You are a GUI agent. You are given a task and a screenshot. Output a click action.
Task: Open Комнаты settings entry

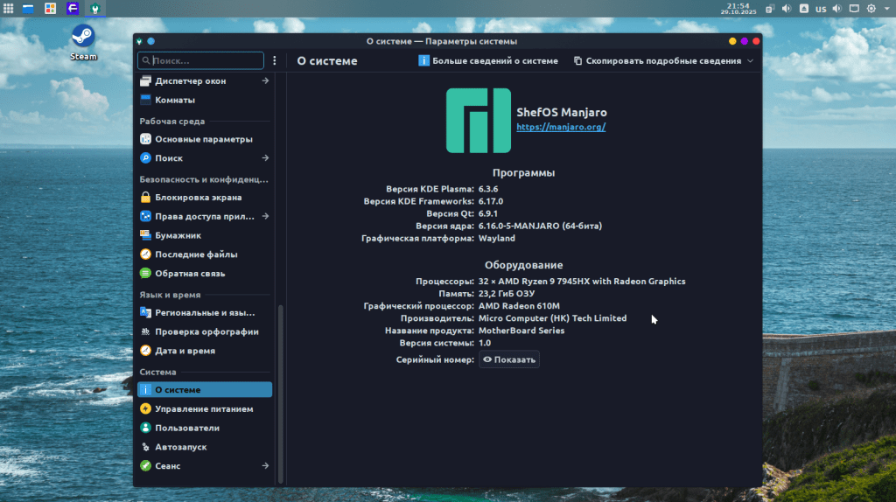click(174, 100)
